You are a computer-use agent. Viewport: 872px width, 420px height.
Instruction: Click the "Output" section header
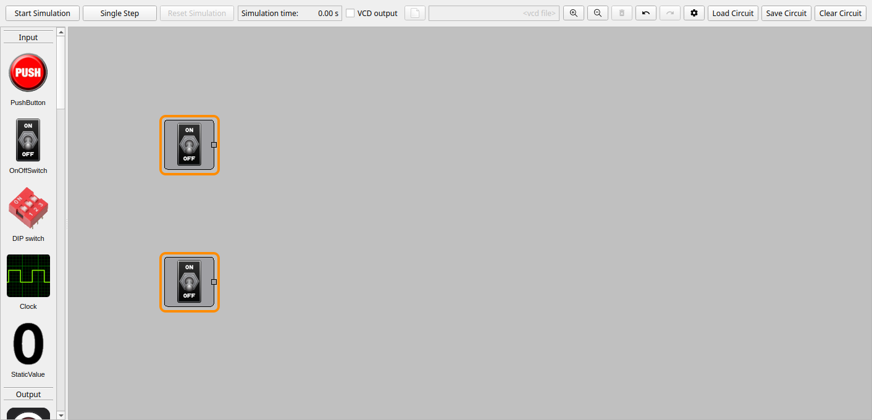[28, 395]
